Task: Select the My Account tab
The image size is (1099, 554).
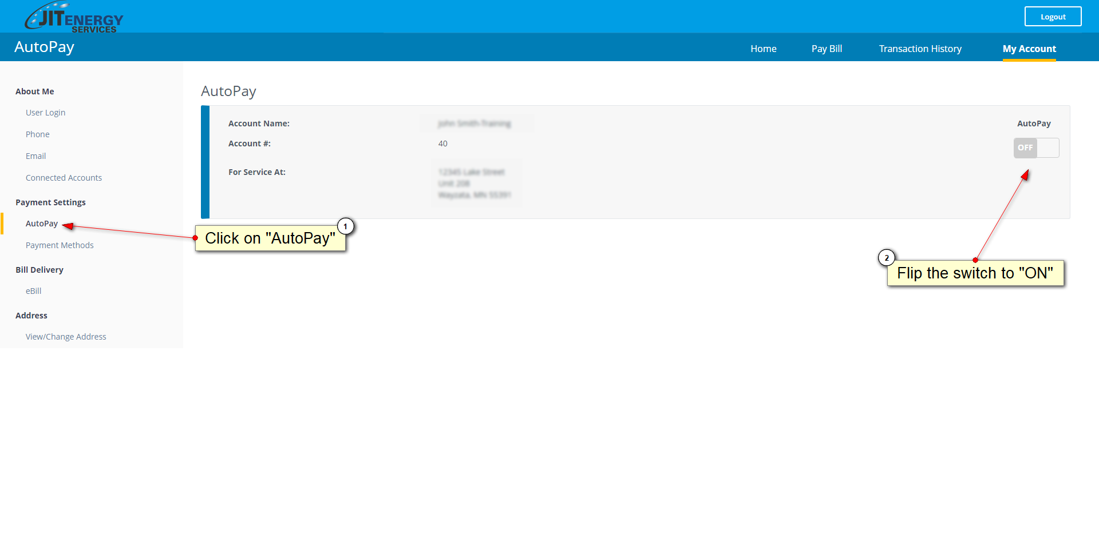Action: (x=1029, y=49)
